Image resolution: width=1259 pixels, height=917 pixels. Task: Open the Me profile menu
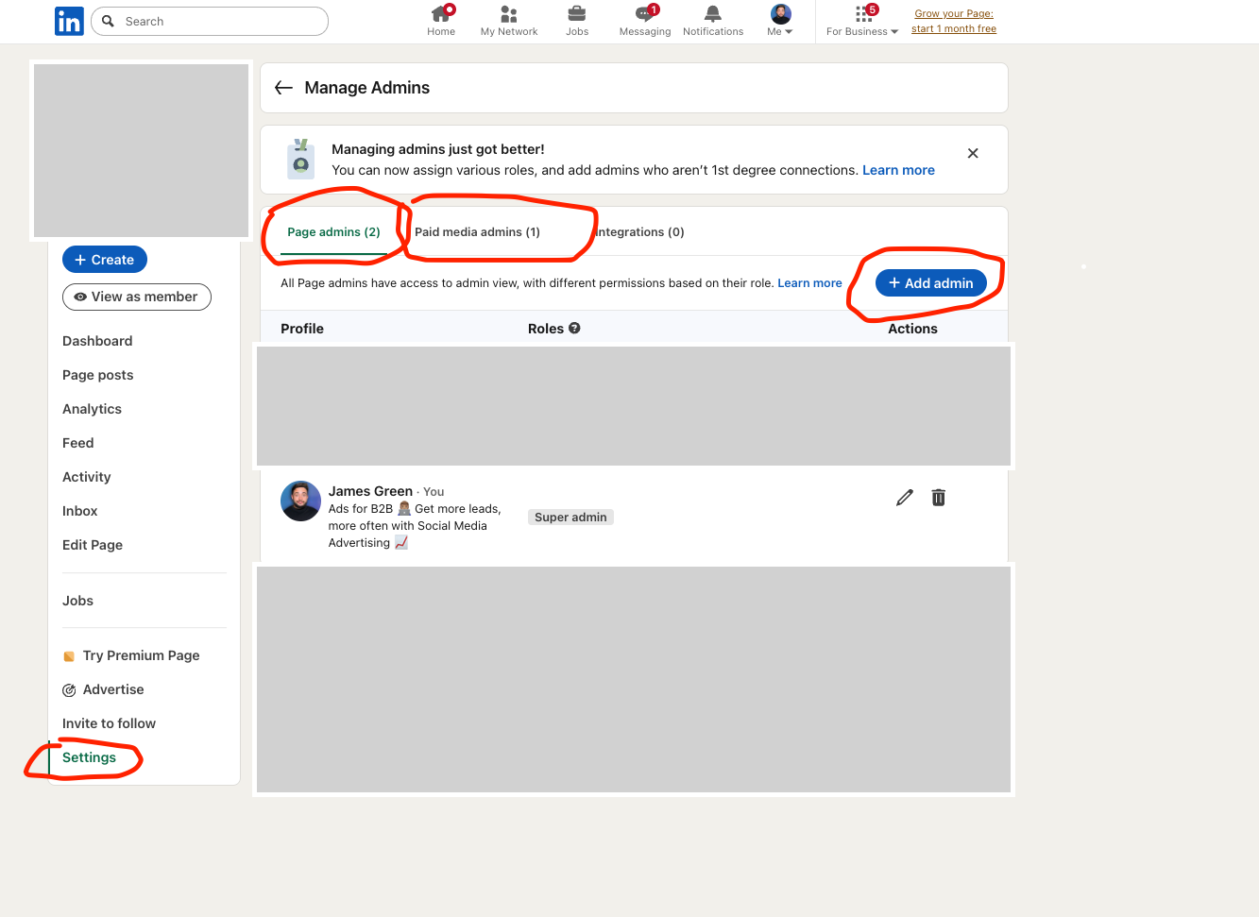click(x=780, y=21)
